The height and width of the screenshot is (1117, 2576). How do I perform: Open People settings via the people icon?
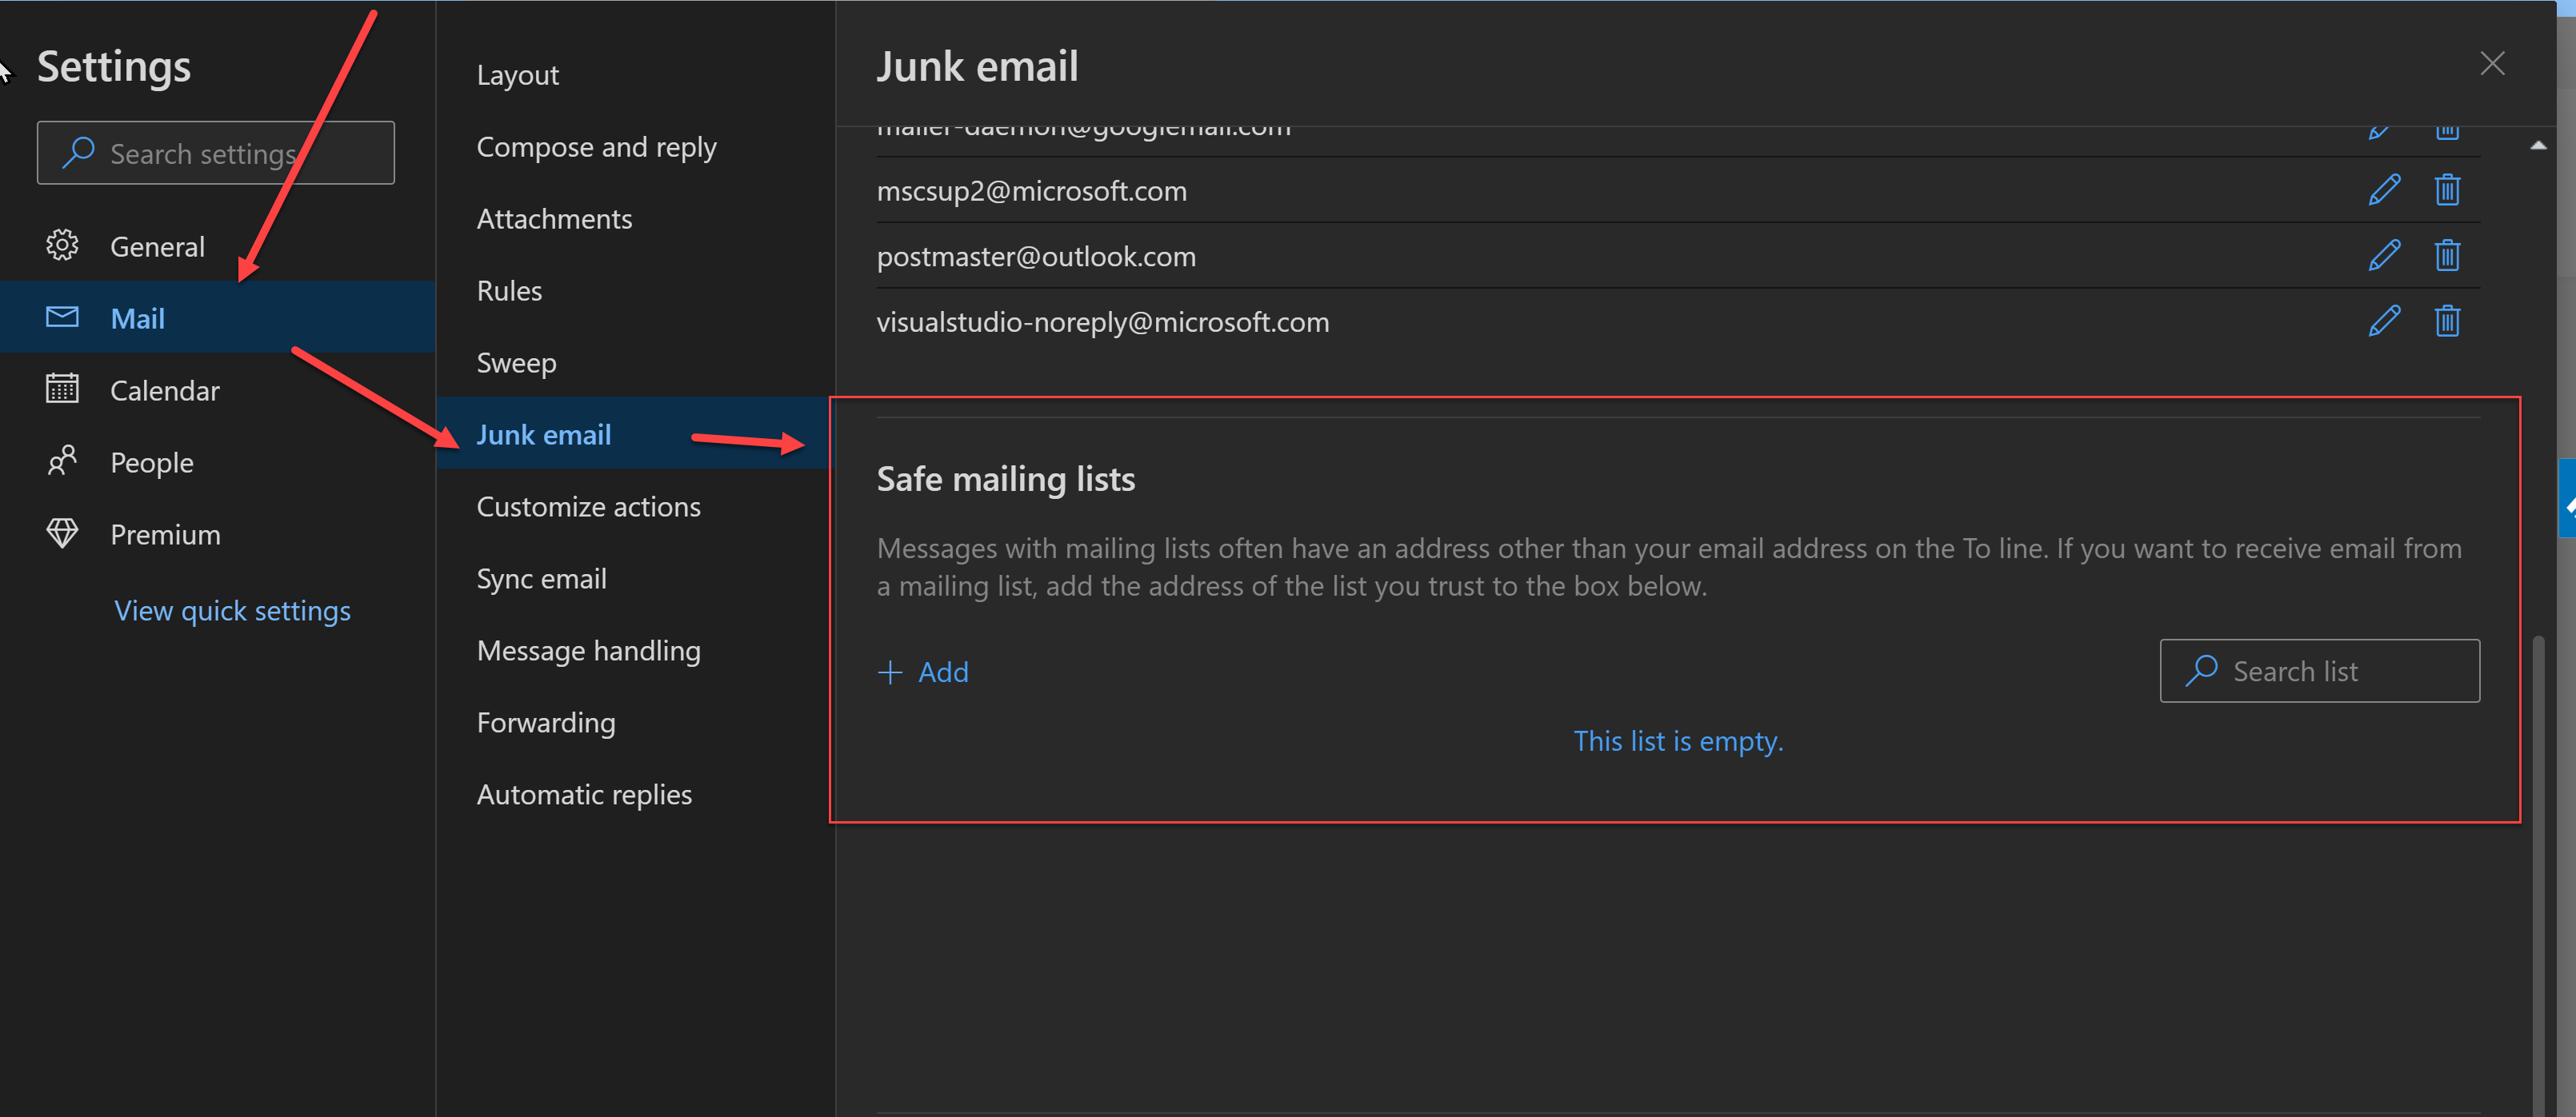tap(62, 461)
